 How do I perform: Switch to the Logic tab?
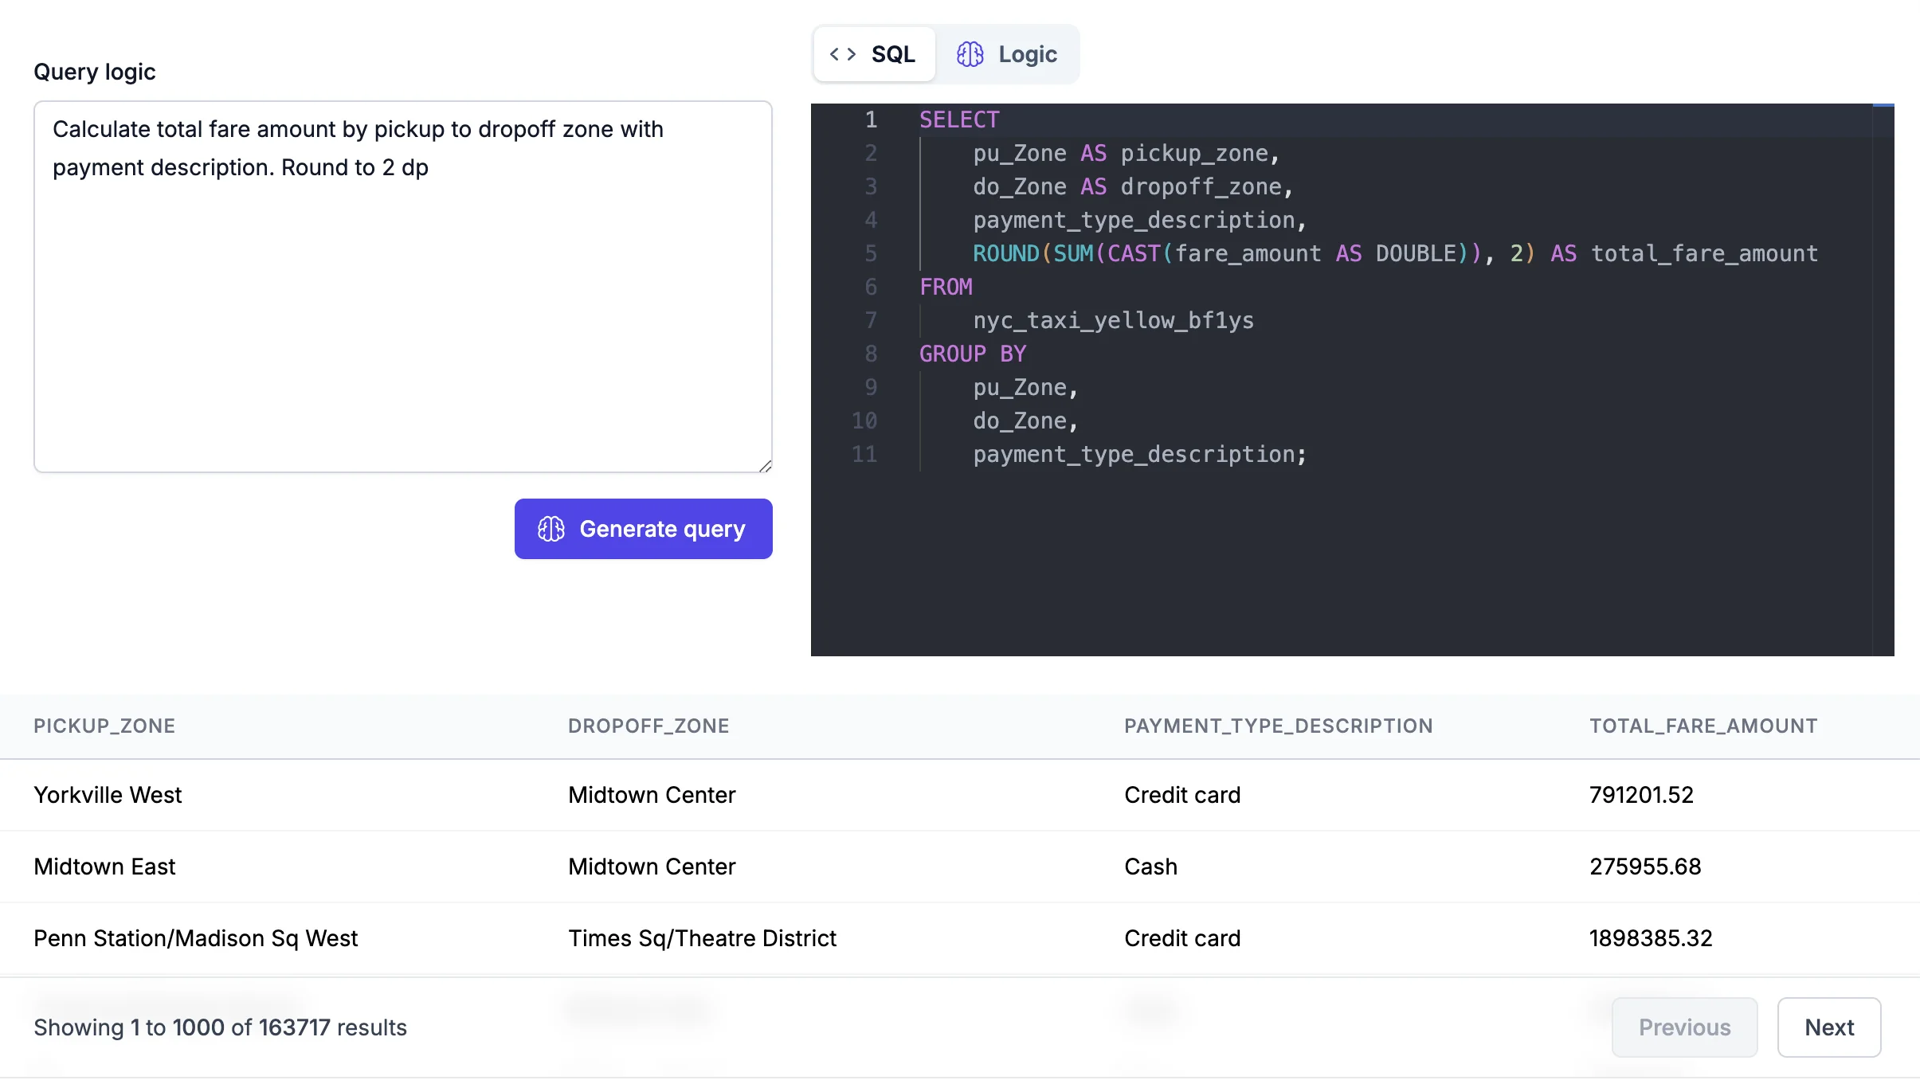[1007, 54]
